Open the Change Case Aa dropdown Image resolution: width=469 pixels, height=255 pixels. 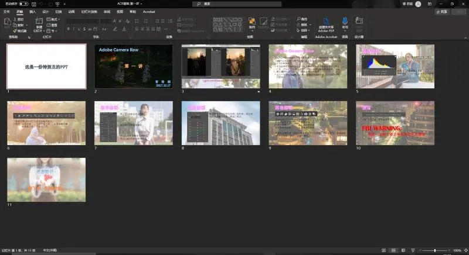(x=104, y=29)
